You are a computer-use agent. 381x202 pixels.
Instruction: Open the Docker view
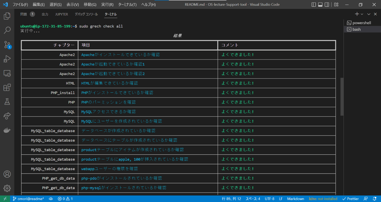7,130
